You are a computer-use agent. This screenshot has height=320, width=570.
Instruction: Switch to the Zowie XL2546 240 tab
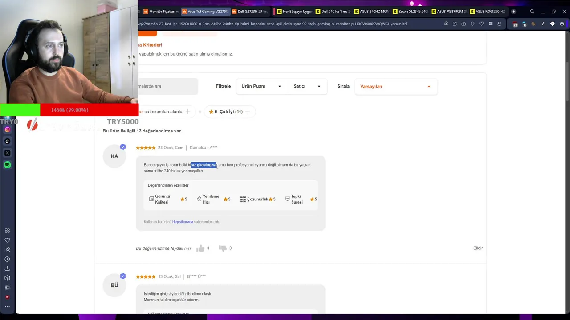[x=410, y=12]
